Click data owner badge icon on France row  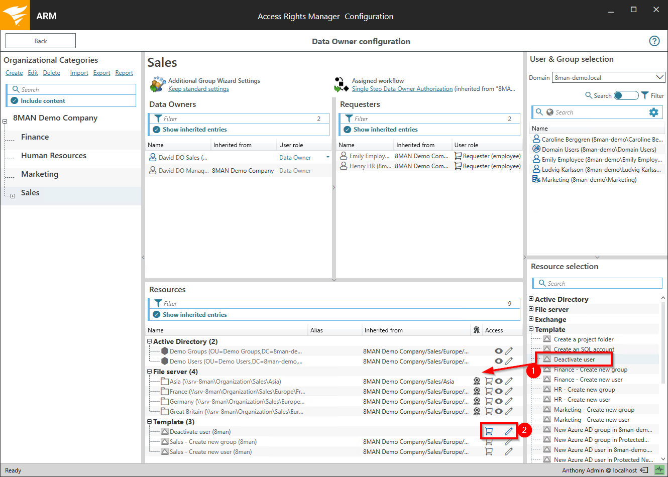point(477,392)
